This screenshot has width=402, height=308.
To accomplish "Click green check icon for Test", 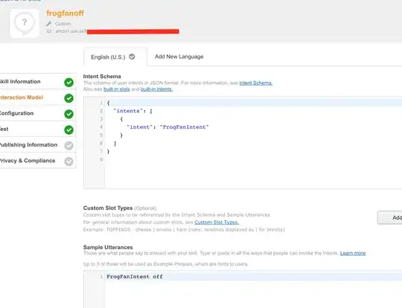I will (68, 130).
